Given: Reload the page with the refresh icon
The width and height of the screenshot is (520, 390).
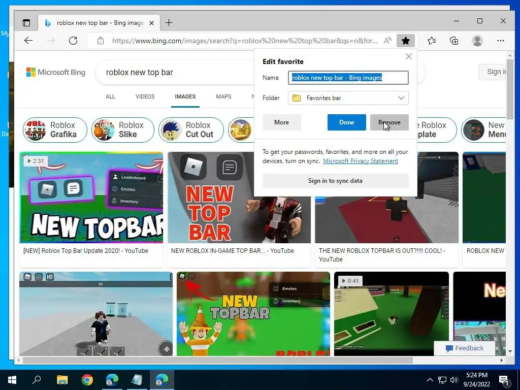Looking at the screenshot, I should point(73,41).
